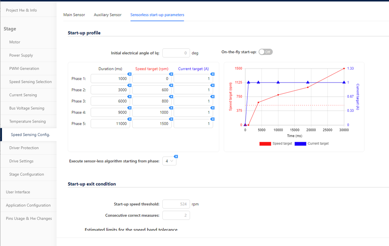This screenshot has width=389, height=246.
Task: Switch to the Main Sensor tab
Action: pyautogui.click(x=74, y=15)
